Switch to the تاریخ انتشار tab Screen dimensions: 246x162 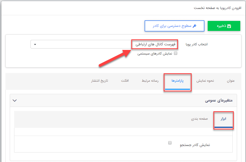point(99,81)
